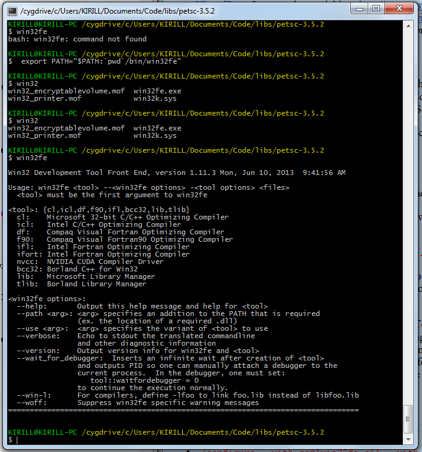422x452 pixels.
Task: Click the first 'win32fe.exe' listing
Action: click(x=158, y=91)
